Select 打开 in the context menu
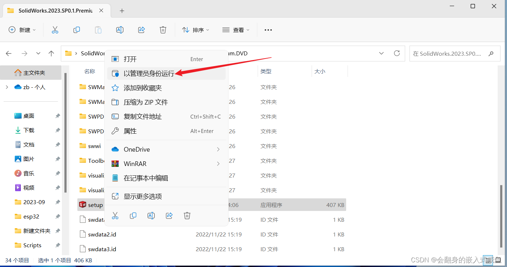 click(167, 59)
